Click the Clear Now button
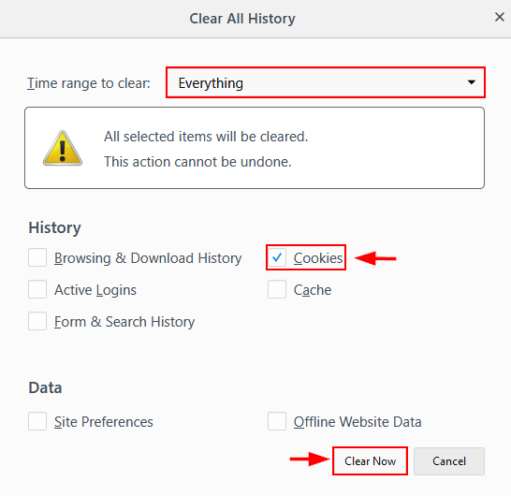The height and width of the screenshot is (496, 511). coord(370,460)
